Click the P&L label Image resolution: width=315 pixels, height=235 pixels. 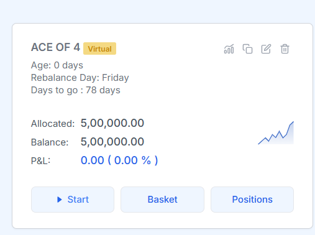coord(41,161)
